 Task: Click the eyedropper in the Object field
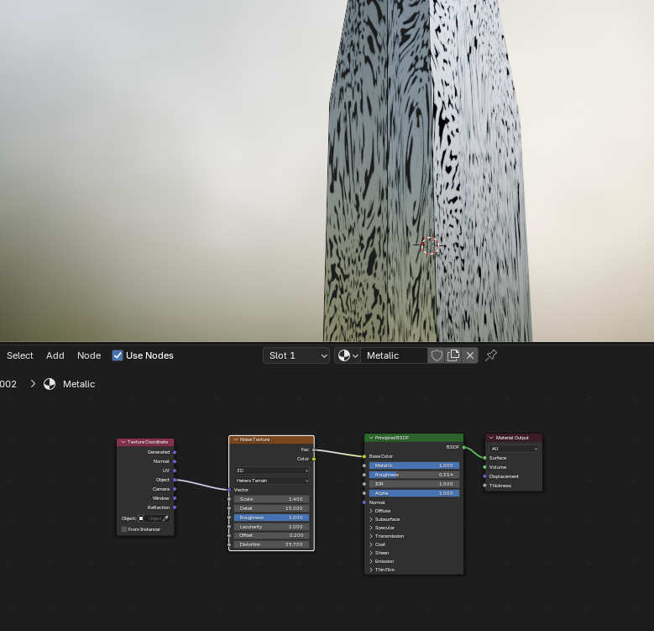[165, 518]
